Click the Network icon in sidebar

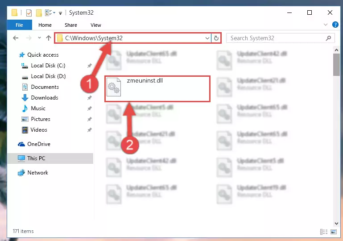click(21, 173)
